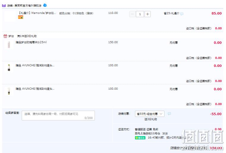Click the red gift box promotion icon
Screen dimensions: 226x153
pos(5,36)
